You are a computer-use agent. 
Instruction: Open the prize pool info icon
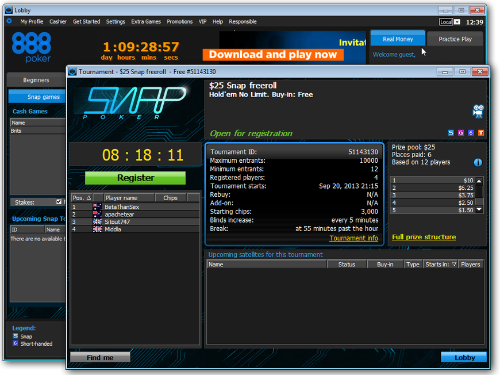click(x=478, y=162)
